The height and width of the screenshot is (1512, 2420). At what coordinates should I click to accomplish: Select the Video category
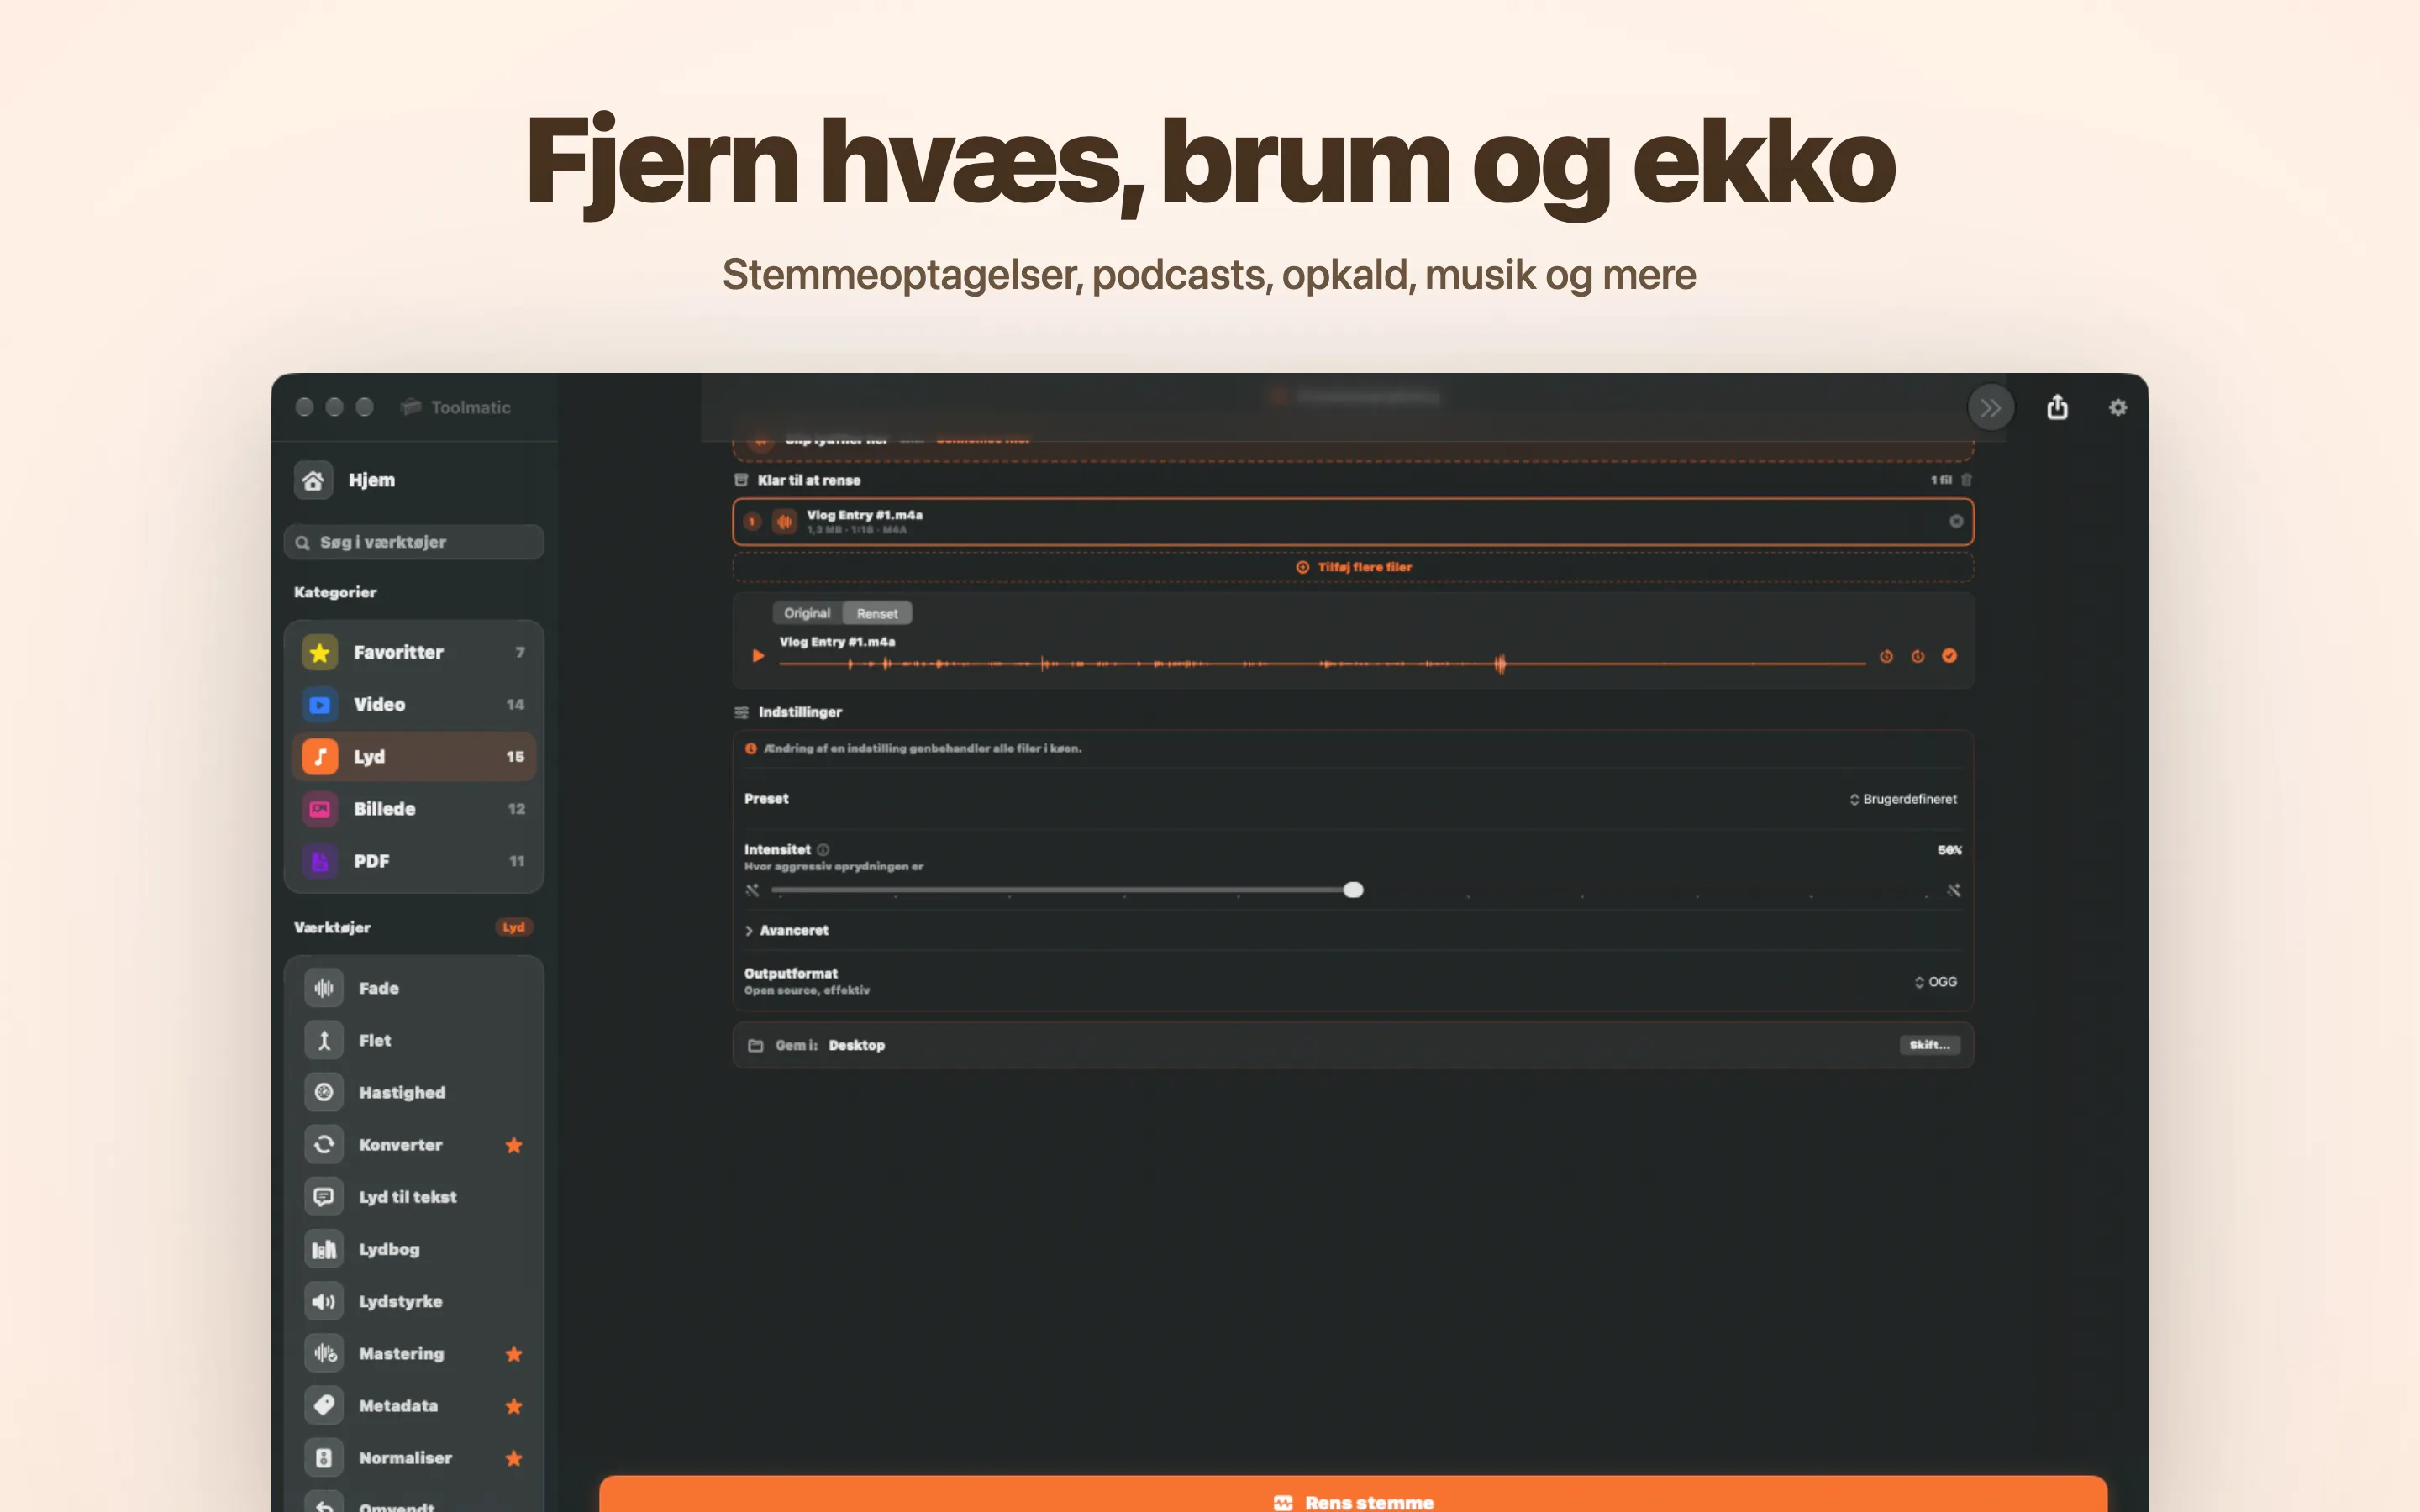414,704
